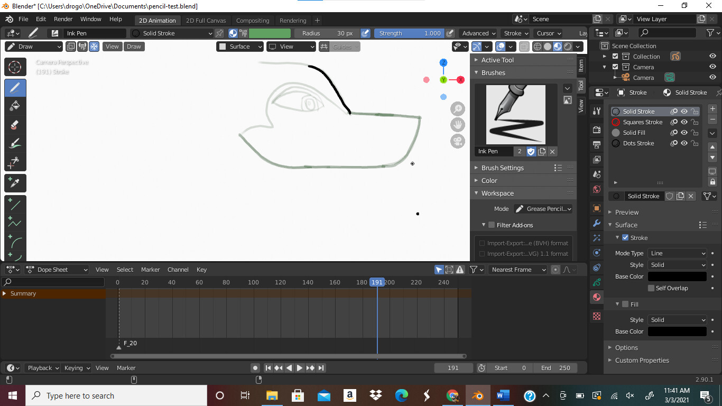722x406 pixels.
Task: Open the Output properties tab
Action: (x=597, y=145)
